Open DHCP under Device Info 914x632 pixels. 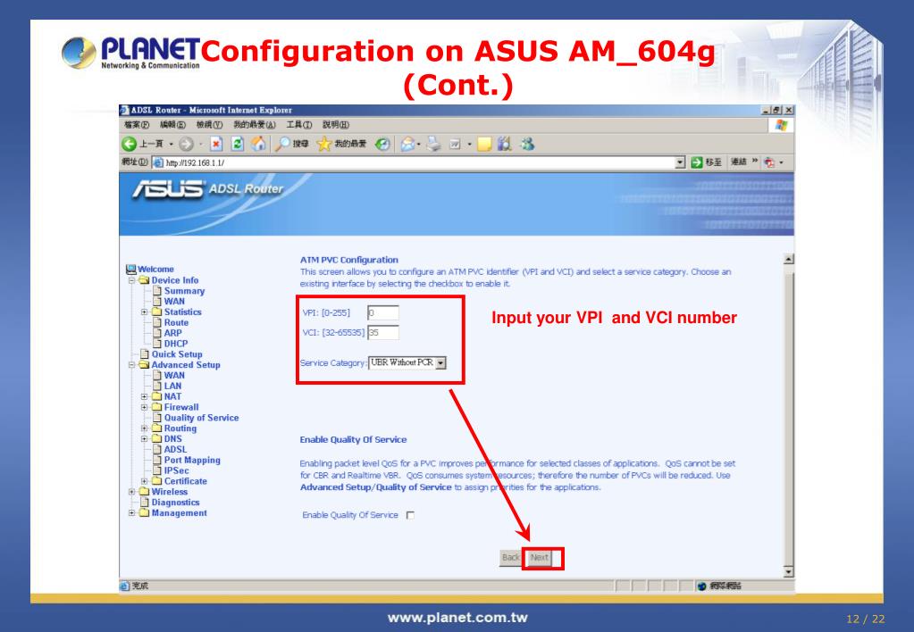pyautogui.click(x=175, y=344)
